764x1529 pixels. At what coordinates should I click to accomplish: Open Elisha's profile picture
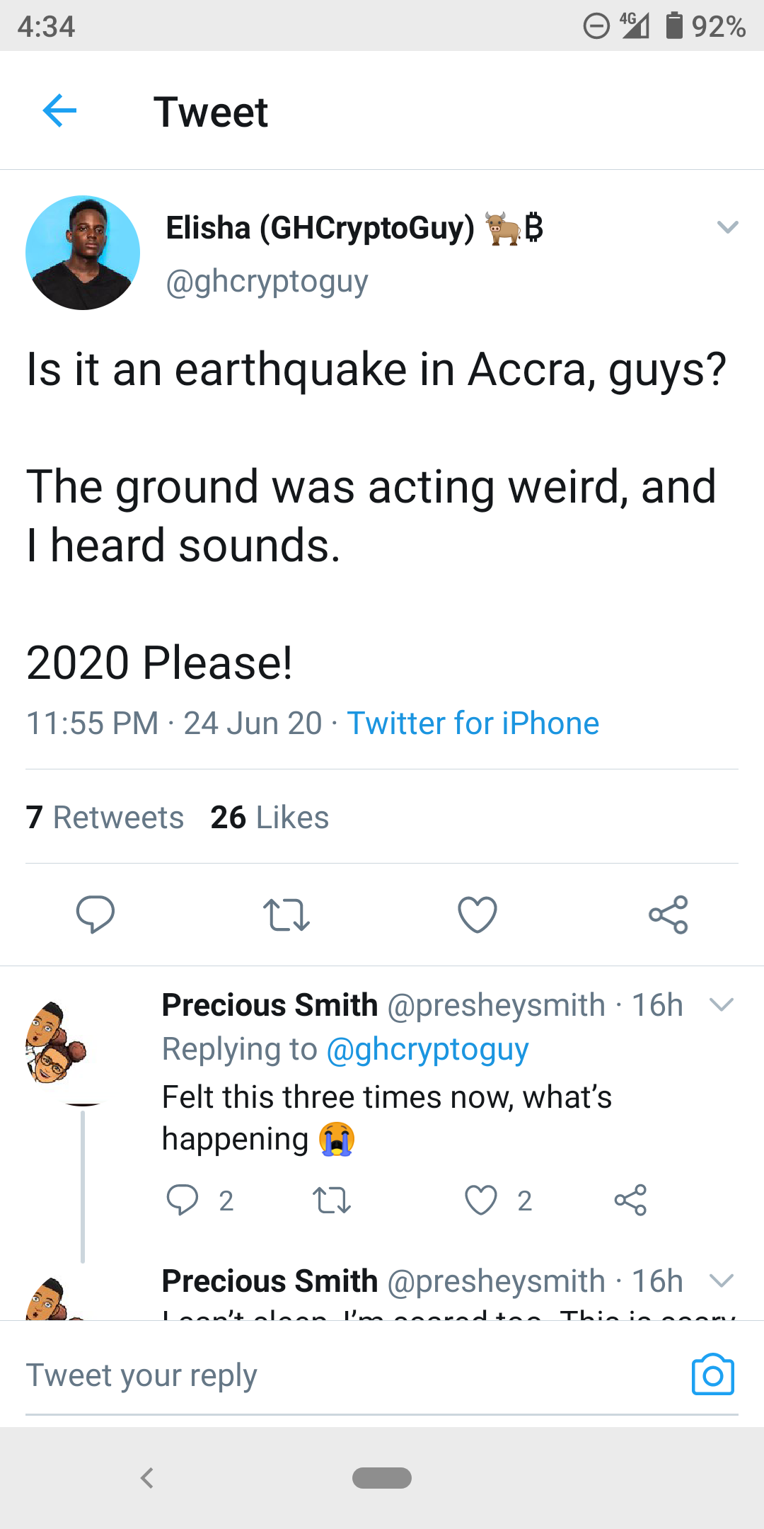tap(83, 253)
